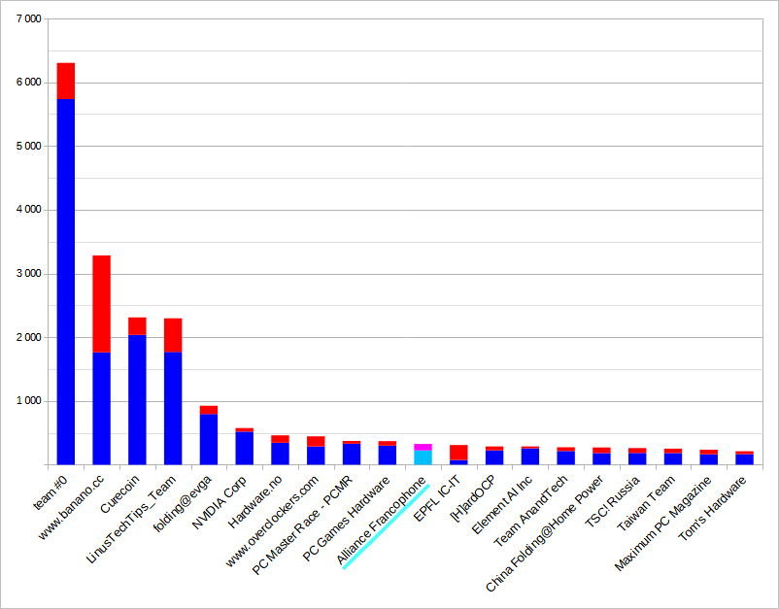Click the magenta segment of Alliance Francophone bar
779x609 pixels.
click(423, 447)
